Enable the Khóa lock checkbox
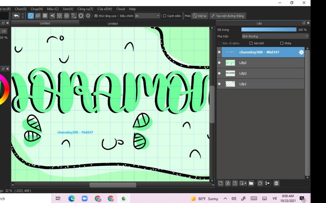The height and width of the screenshot is (203, 326). tap(282, 43)
